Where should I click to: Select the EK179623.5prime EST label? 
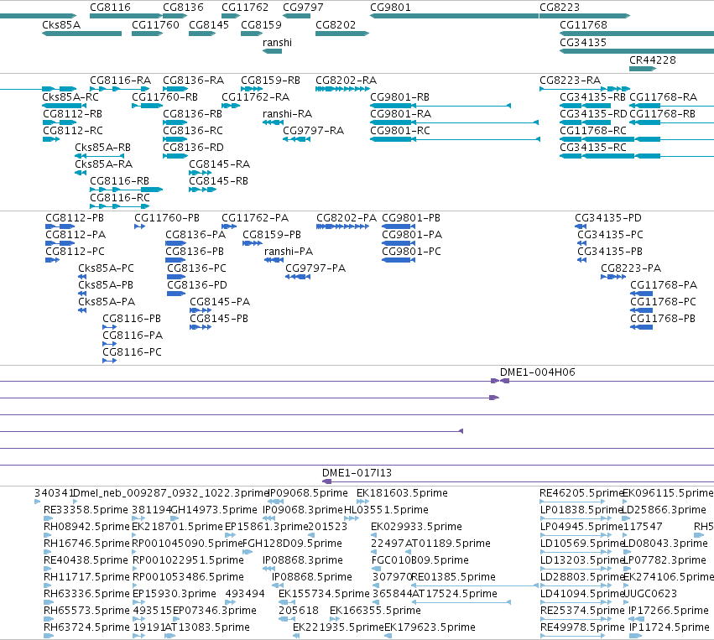point(430,627)
